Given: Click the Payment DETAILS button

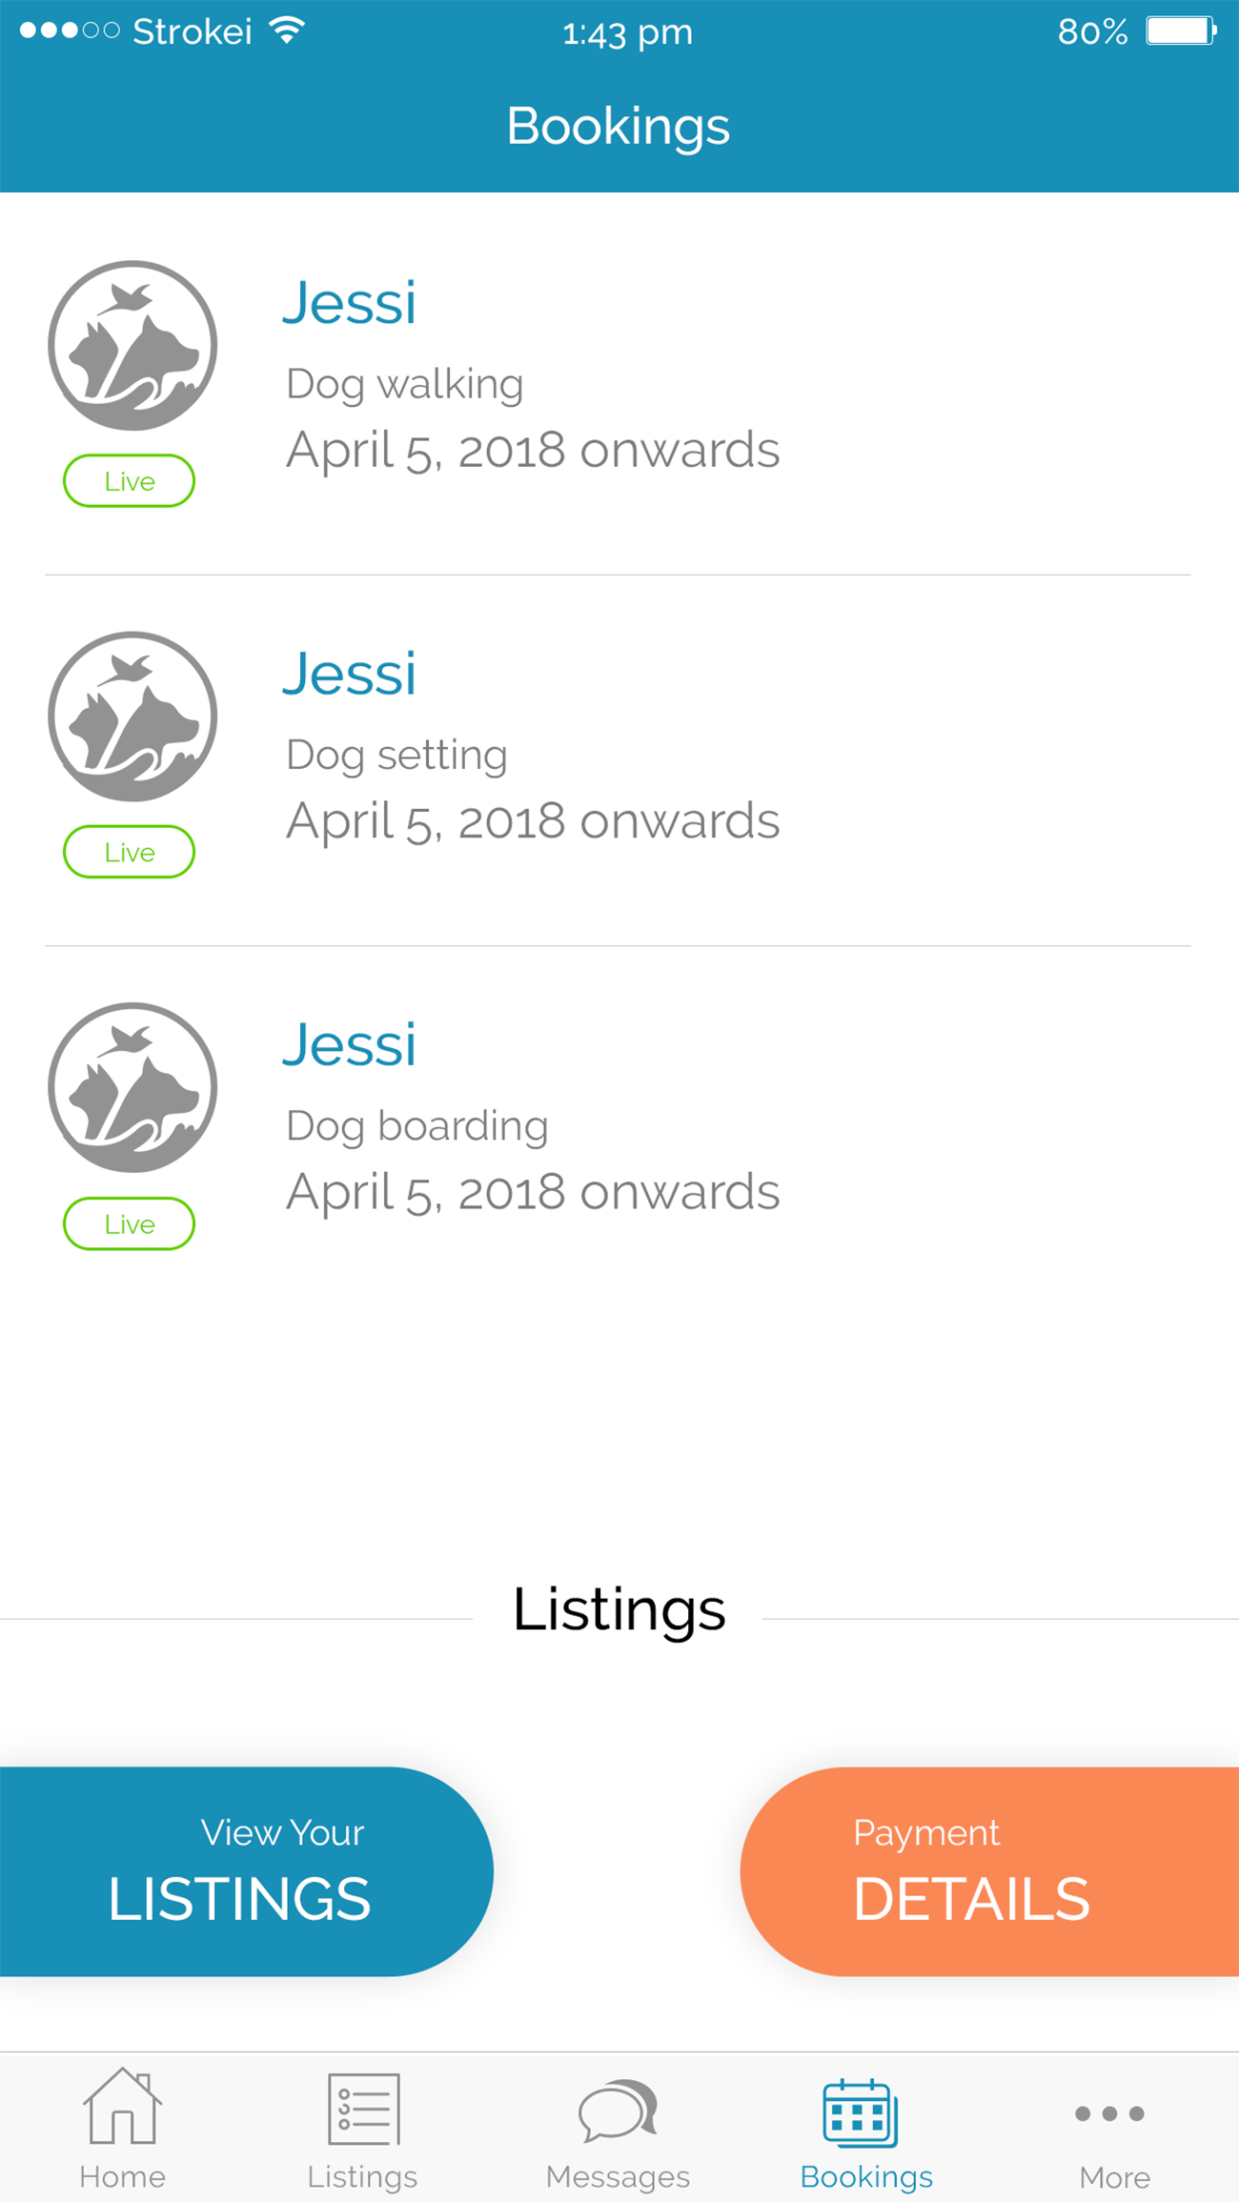Looking at the screenshot, I should (x=989, y=1871).
